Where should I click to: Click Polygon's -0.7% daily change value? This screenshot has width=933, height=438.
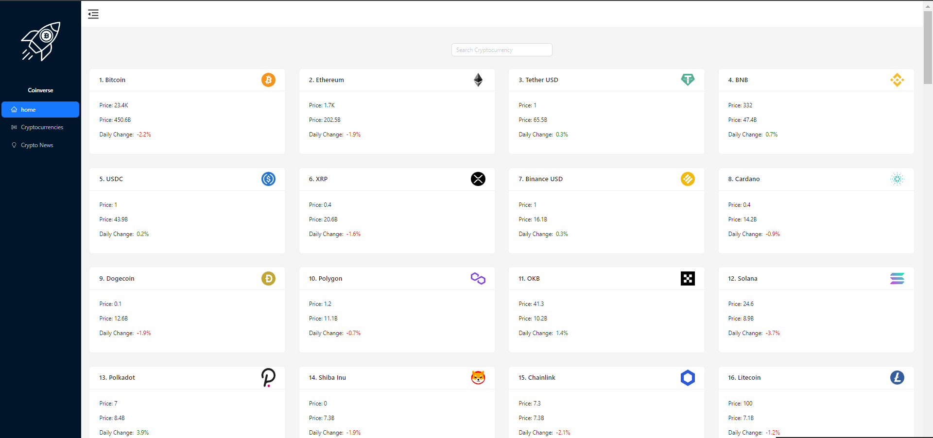click(x=353, y=333)
